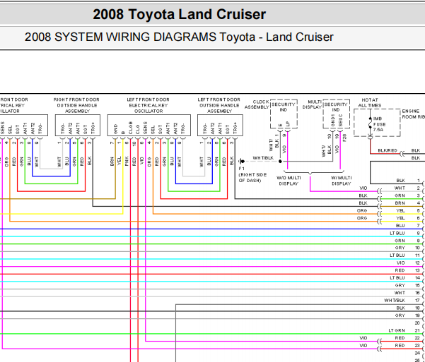This screenshot has width=425, height=362.
Task: Click the "LEFT FRONT DOOR ELECTRICAL KEY OSCILLATOR" label
Action: (149, 106)
